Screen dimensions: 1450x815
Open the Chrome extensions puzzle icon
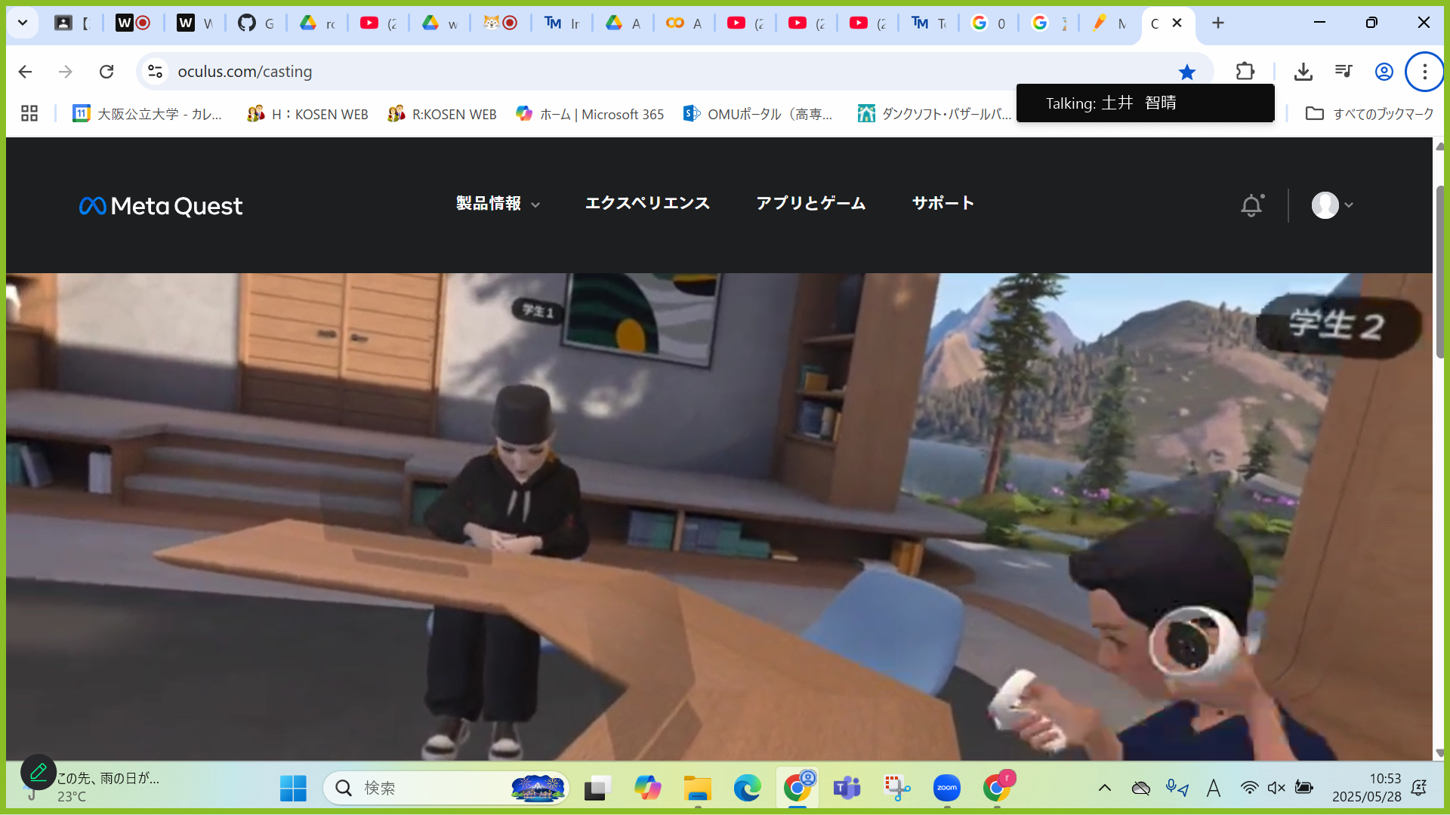(1245, 72)
